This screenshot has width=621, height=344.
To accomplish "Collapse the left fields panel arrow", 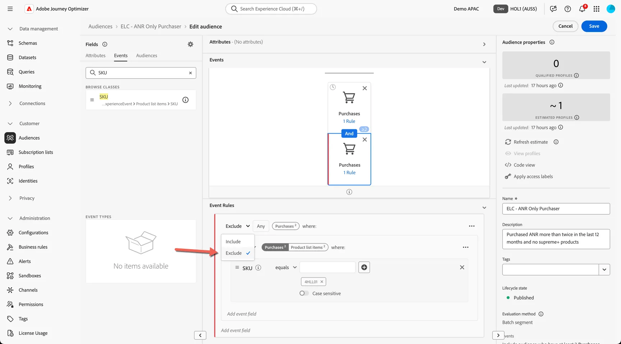I will pyautogui.click(x=200, y=335).
